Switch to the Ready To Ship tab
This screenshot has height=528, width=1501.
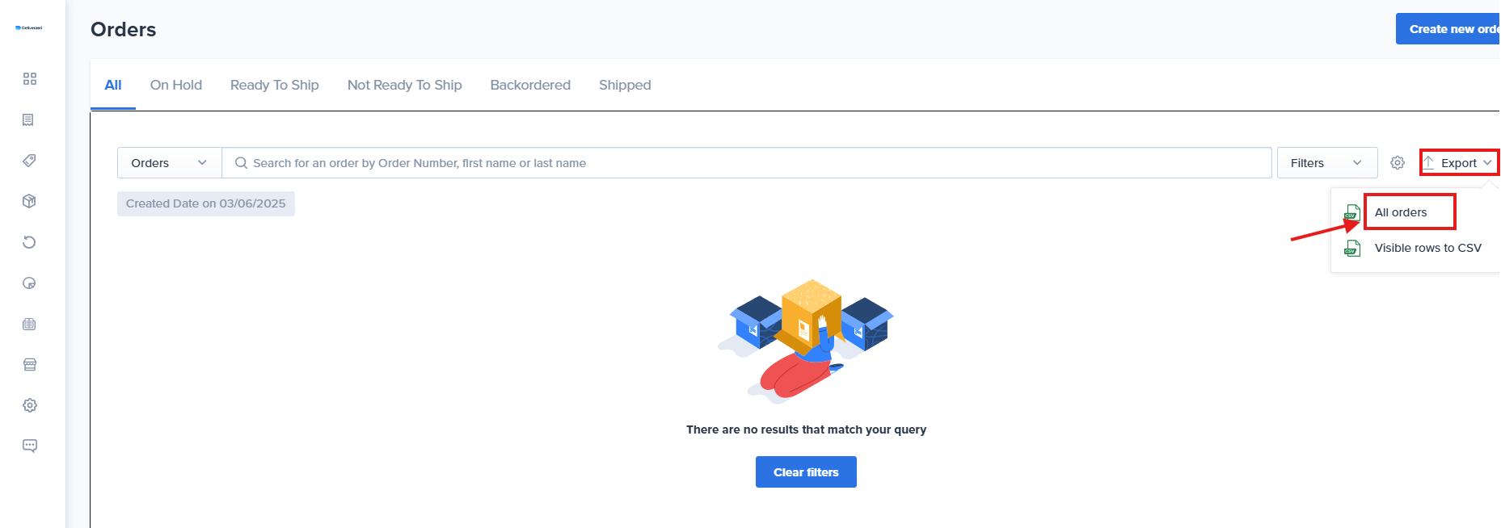pos(274,85)
